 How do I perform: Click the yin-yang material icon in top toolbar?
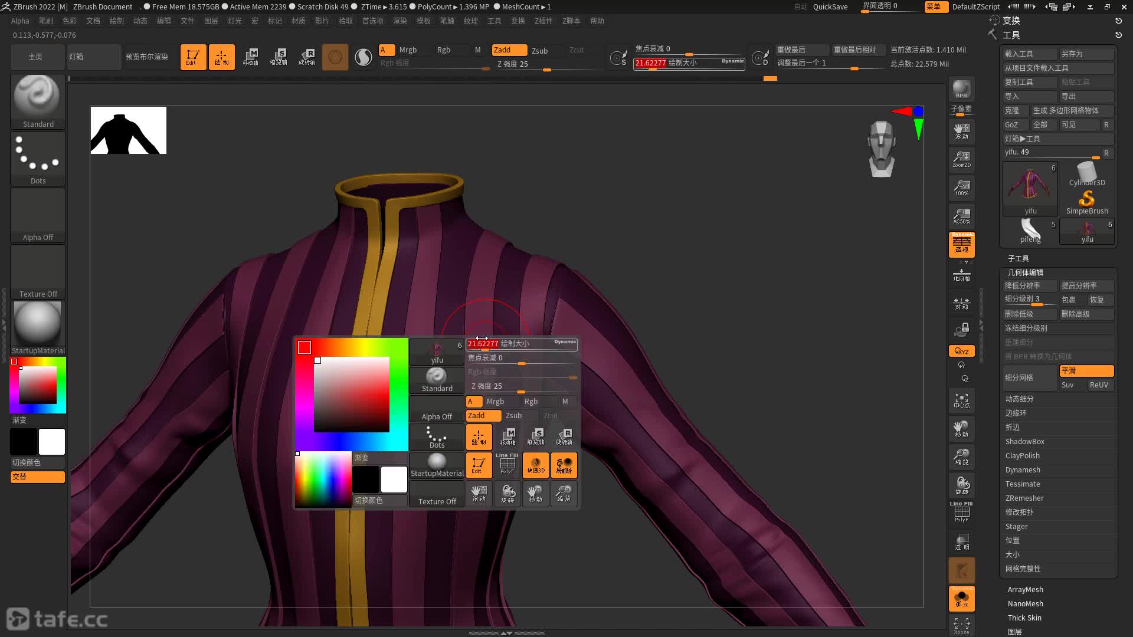[x=364, y=57]
